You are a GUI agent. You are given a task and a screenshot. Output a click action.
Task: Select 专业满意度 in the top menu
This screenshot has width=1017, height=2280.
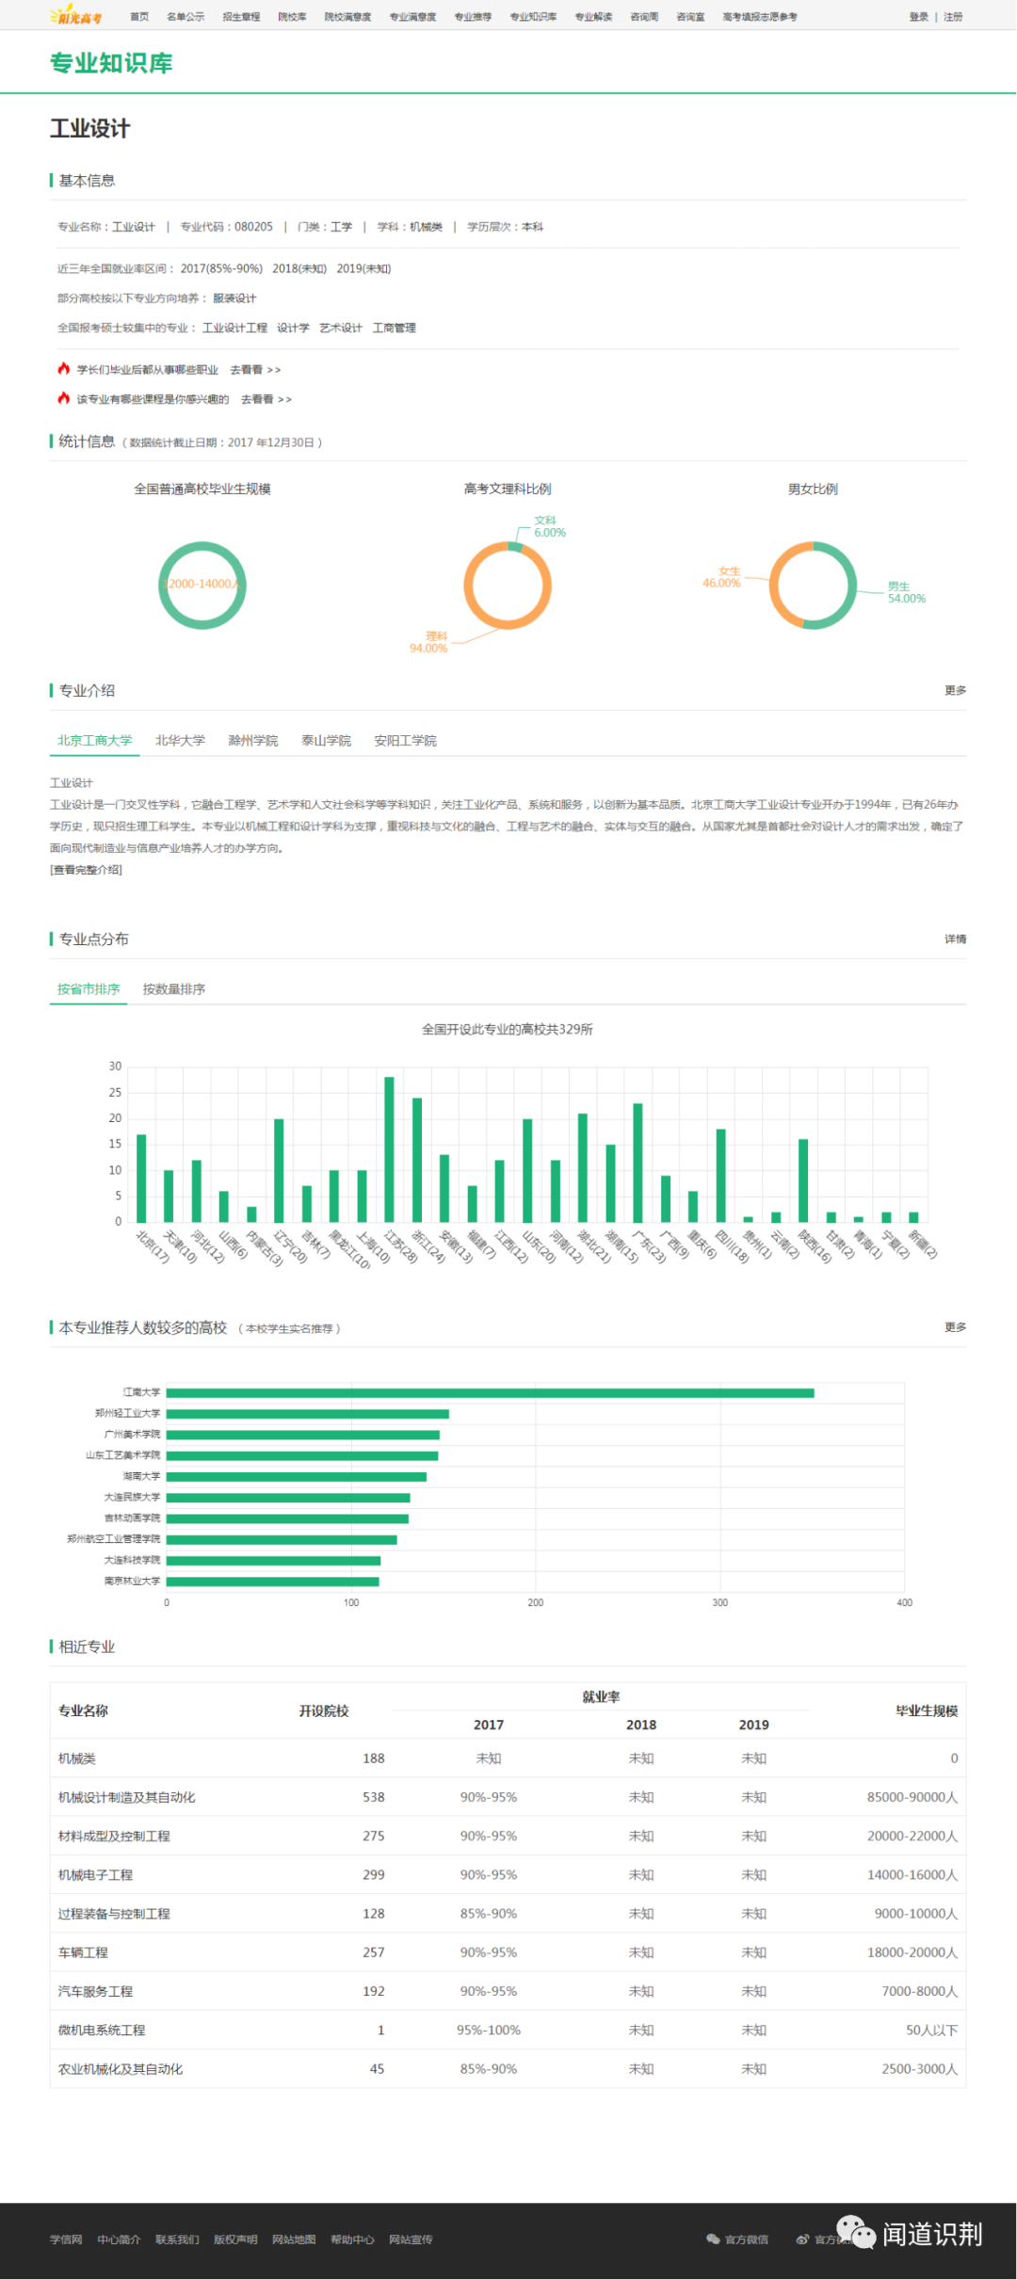[412, 17]
